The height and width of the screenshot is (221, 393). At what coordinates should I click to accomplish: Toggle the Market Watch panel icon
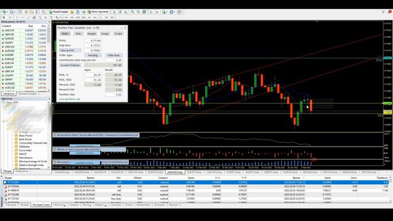click(x=20, y=12)
